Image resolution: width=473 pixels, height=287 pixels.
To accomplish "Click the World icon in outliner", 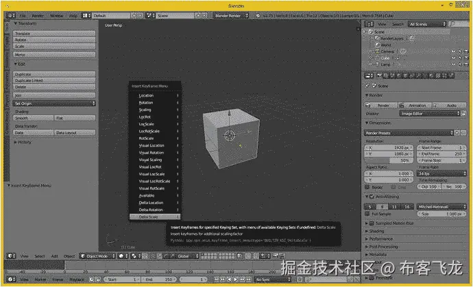I will pos(377,45).
